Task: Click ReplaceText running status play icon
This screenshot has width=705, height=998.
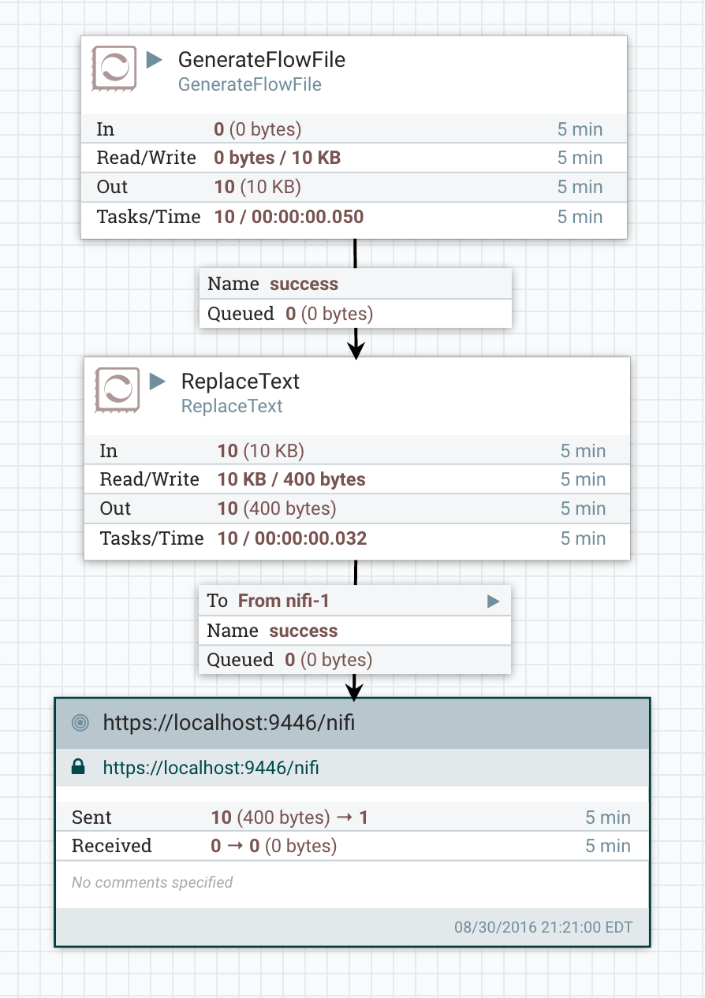Action: [158, 382]
